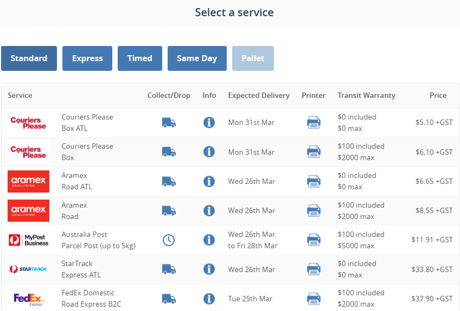Click clock icon for Australia Post Parcel Post
The image size is (460, 311).
pyautogui.click(x=169, y=240)
